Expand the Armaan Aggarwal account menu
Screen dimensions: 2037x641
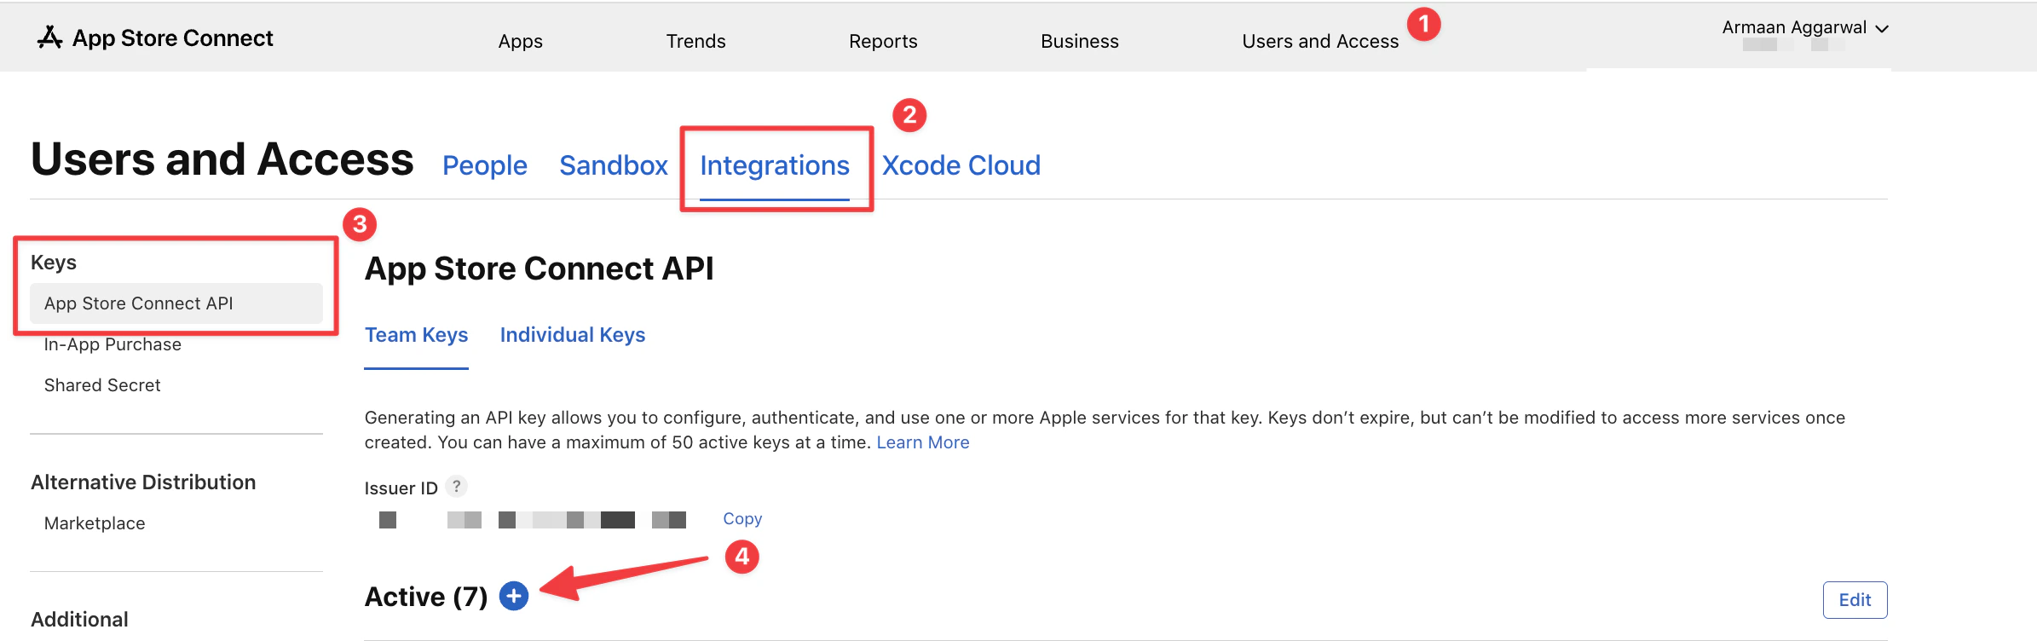1805,28
